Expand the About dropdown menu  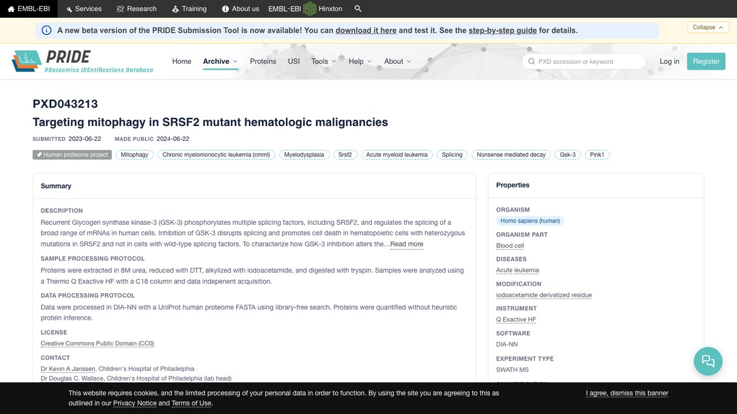pos(397,62)
